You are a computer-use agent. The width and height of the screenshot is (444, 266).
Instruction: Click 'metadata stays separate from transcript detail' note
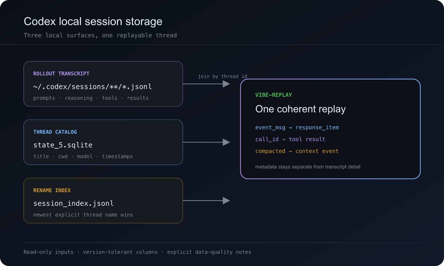point(308,167)
